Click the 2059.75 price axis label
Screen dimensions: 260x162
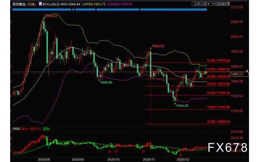tap(237, 22)
